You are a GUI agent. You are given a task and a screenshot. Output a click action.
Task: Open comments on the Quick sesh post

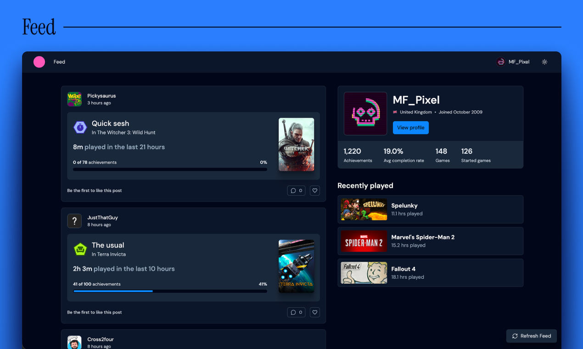tap(296, 190)
